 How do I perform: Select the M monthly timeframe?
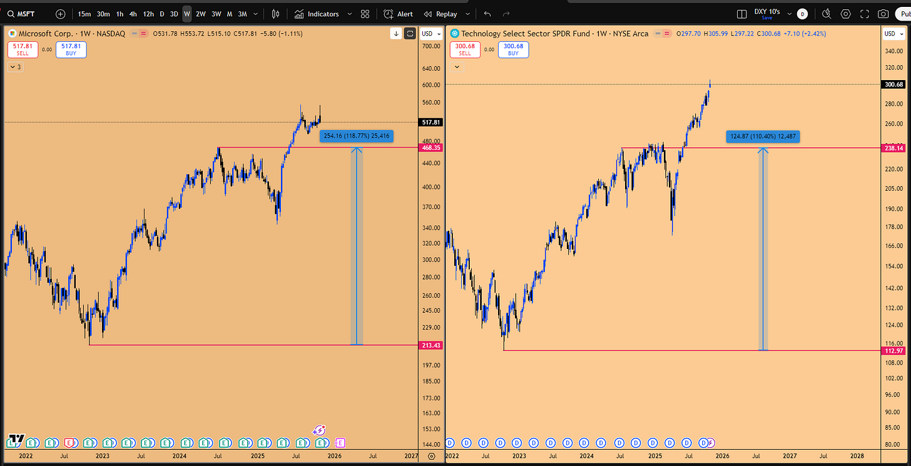pyautogui.click(x=230, y=14)
